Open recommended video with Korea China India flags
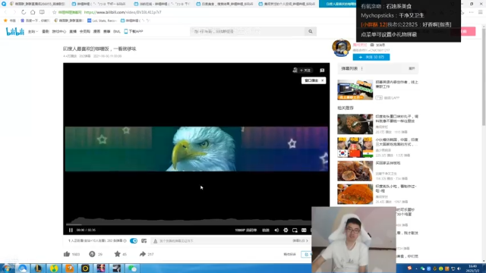 coord(355,147)
